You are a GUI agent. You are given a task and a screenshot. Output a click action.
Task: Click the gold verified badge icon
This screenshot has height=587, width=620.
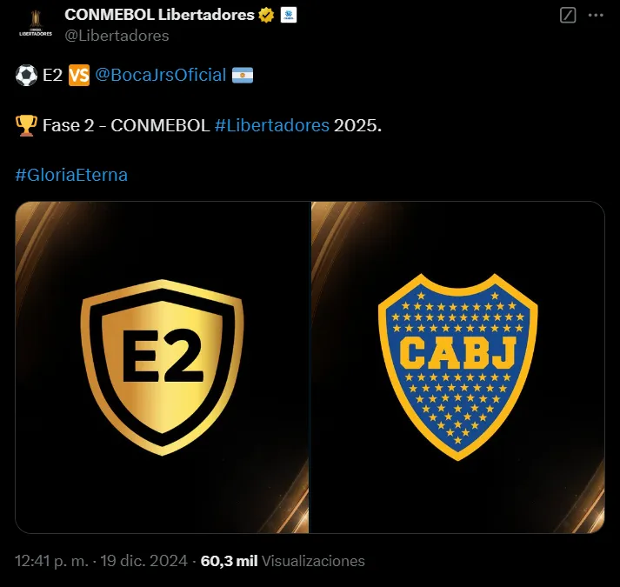tap(266, 15)
